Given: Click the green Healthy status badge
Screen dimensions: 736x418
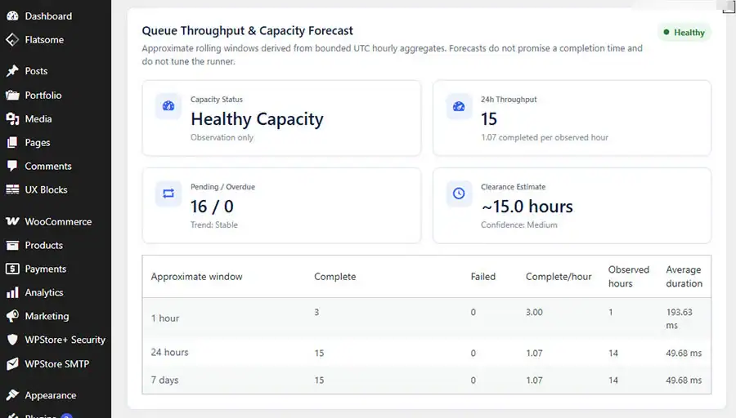Looking at the screenshot, I should (684, 33).
